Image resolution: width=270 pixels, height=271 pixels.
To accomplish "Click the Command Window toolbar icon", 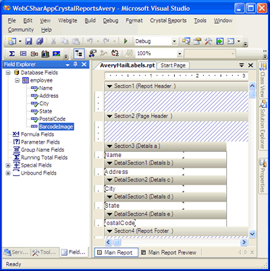I will pyautogui.click(x=231, y=41).
